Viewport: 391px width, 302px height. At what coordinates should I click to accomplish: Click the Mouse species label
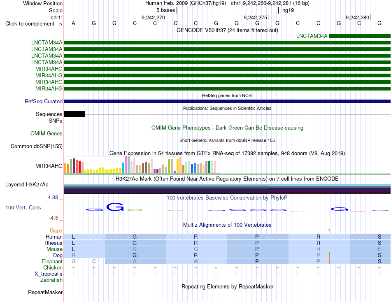(54, 249)
